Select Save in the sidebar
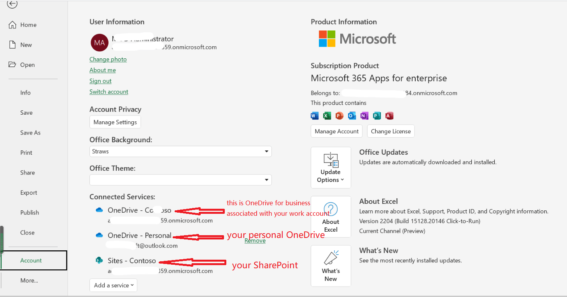Viewport: 567px width, 297px height. tap(26, 113)
